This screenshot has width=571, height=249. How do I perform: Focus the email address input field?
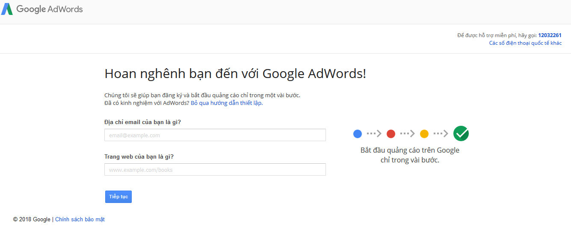[215, 135]
